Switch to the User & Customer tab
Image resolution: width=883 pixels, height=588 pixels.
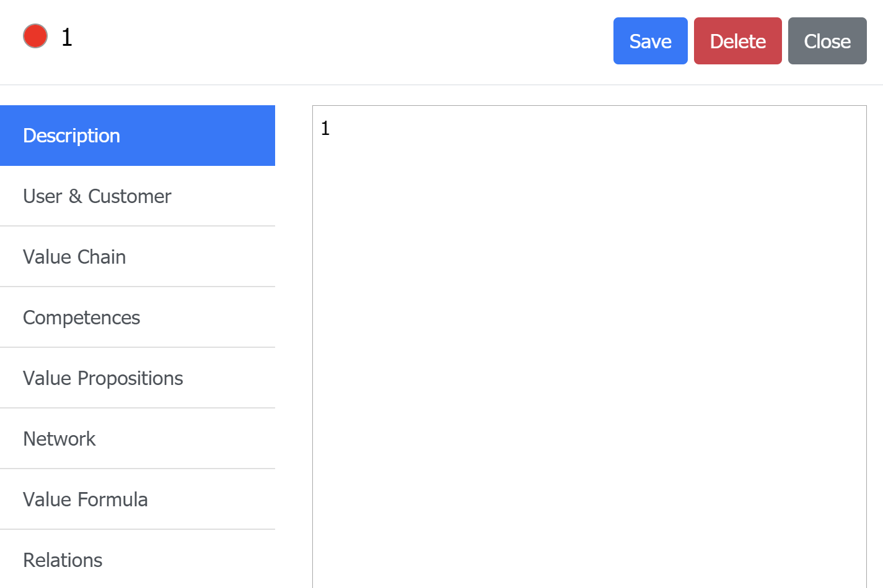(x=138, y=196)
